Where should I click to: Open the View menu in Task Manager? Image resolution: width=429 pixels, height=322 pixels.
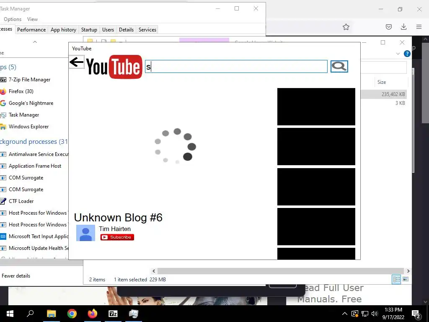[32, 19]
